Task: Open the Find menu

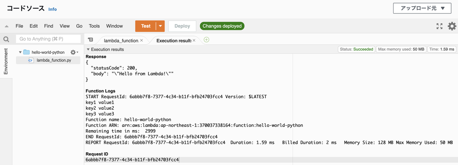Action: [48, 26]
